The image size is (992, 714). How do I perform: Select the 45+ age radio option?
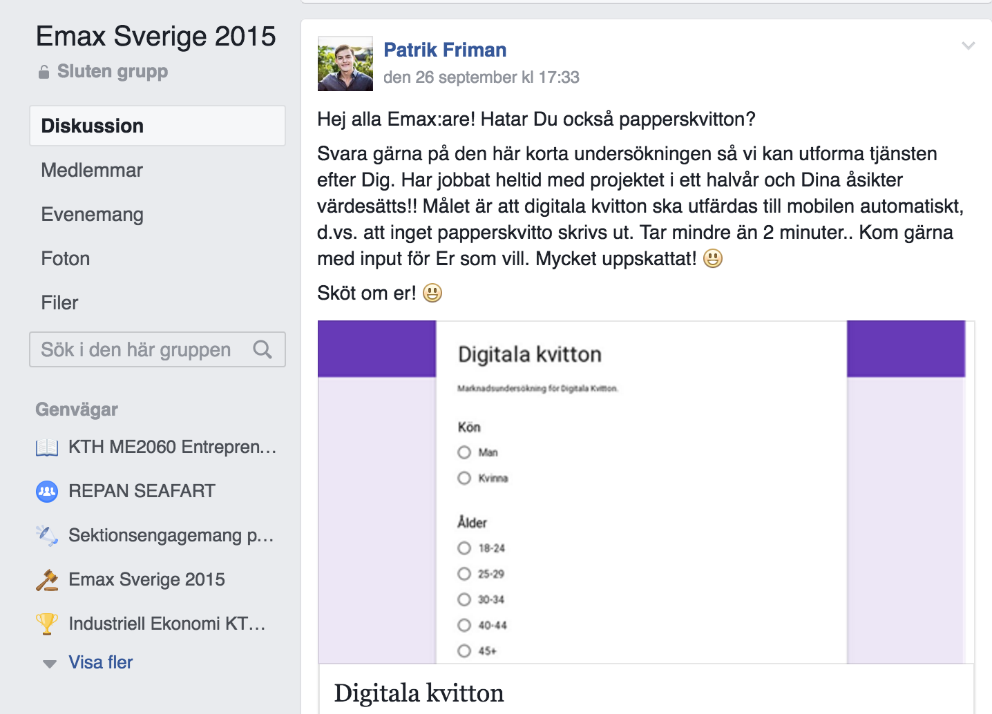coord(464,650)
